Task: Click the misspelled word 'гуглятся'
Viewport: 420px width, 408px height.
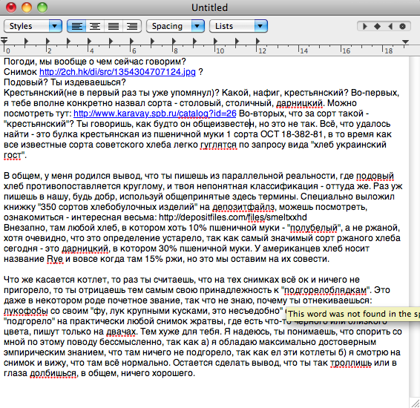Action: click(218, 145)
